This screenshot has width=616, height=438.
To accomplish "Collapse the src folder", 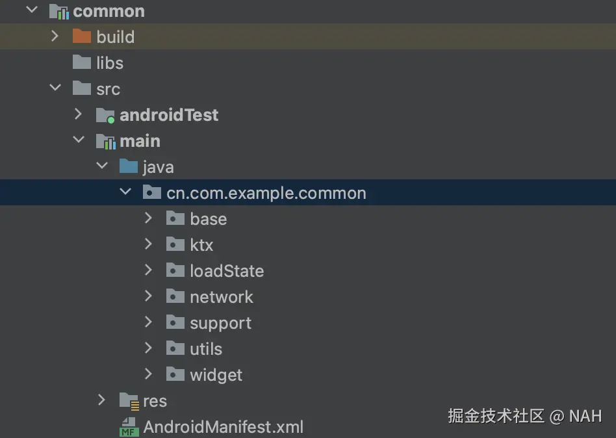I will (55, 88).
